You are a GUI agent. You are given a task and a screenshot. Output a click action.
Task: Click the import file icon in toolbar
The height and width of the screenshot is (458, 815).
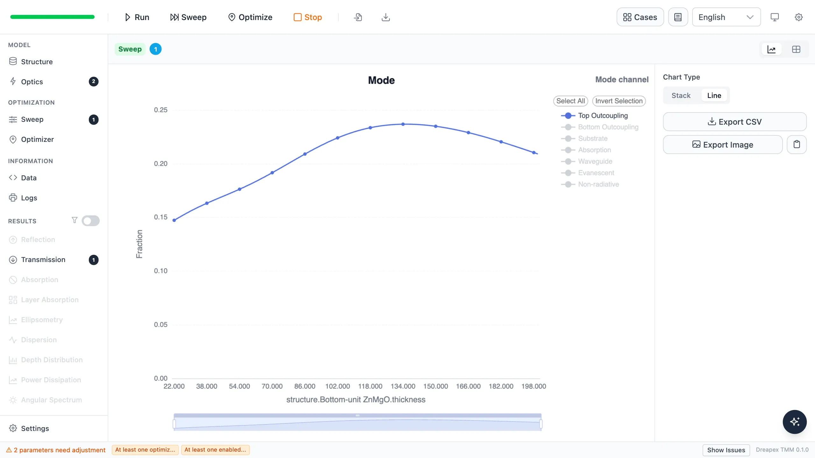point(358,17)
